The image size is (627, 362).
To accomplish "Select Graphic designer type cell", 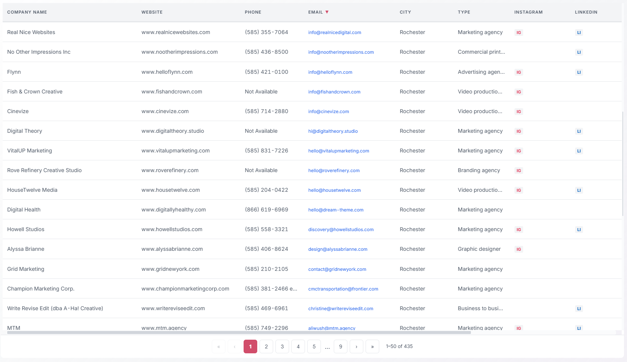I will pos(479,249).
